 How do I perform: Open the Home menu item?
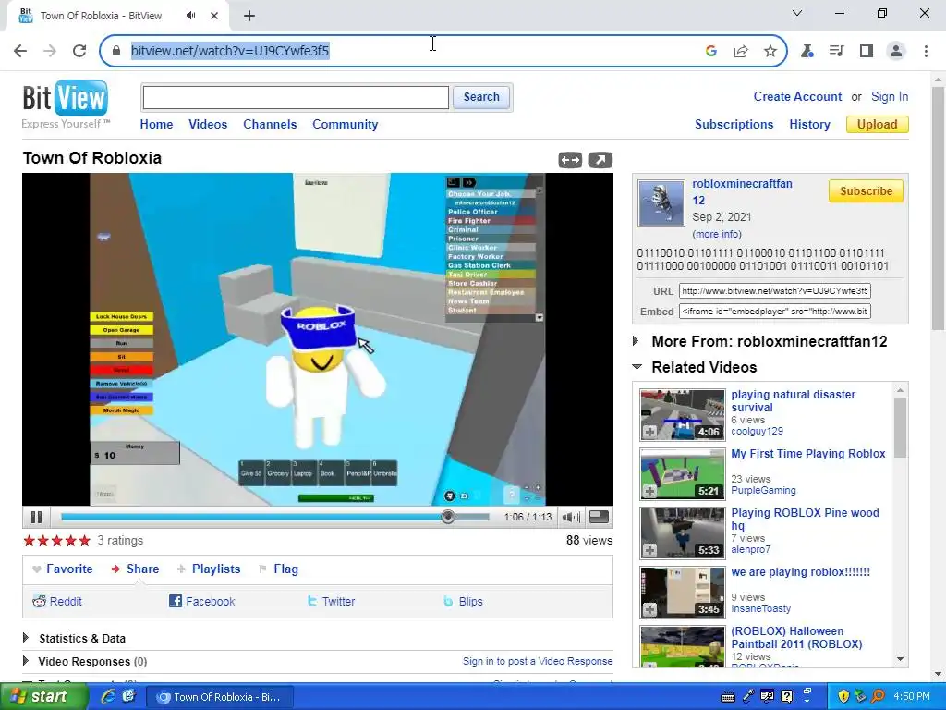click(x=156, y=125)
